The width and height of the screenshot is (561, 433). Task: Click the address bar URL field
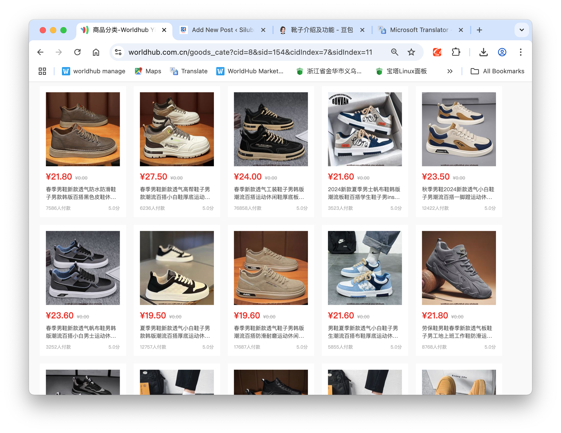coord(250,52)
